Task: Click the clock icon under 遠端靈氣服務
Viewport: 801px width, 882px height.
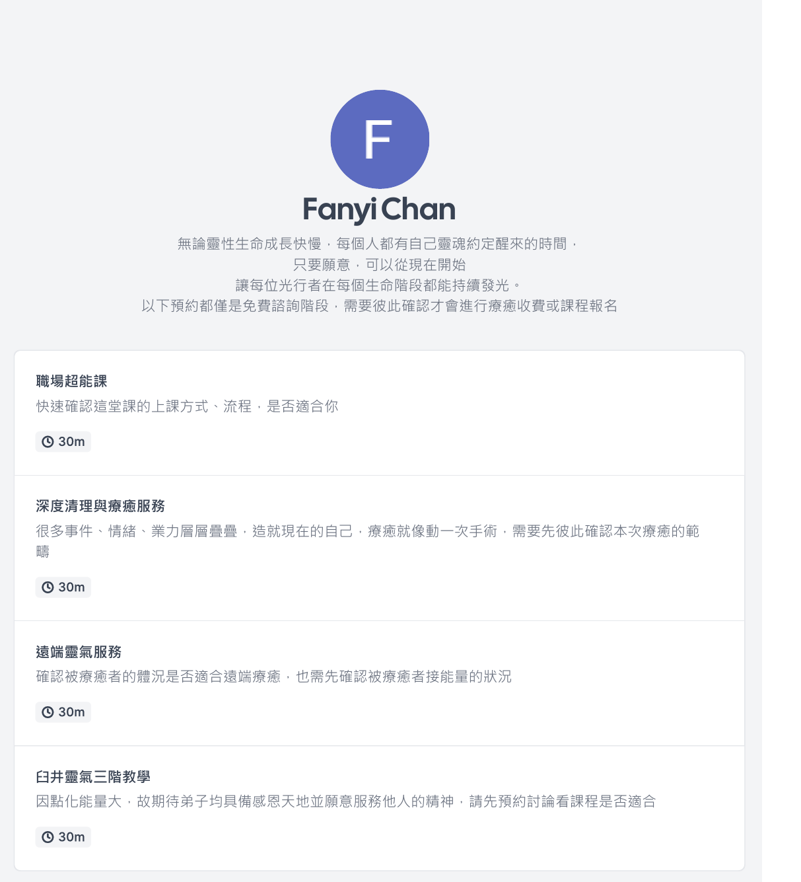Action: (x=48, y=712)
